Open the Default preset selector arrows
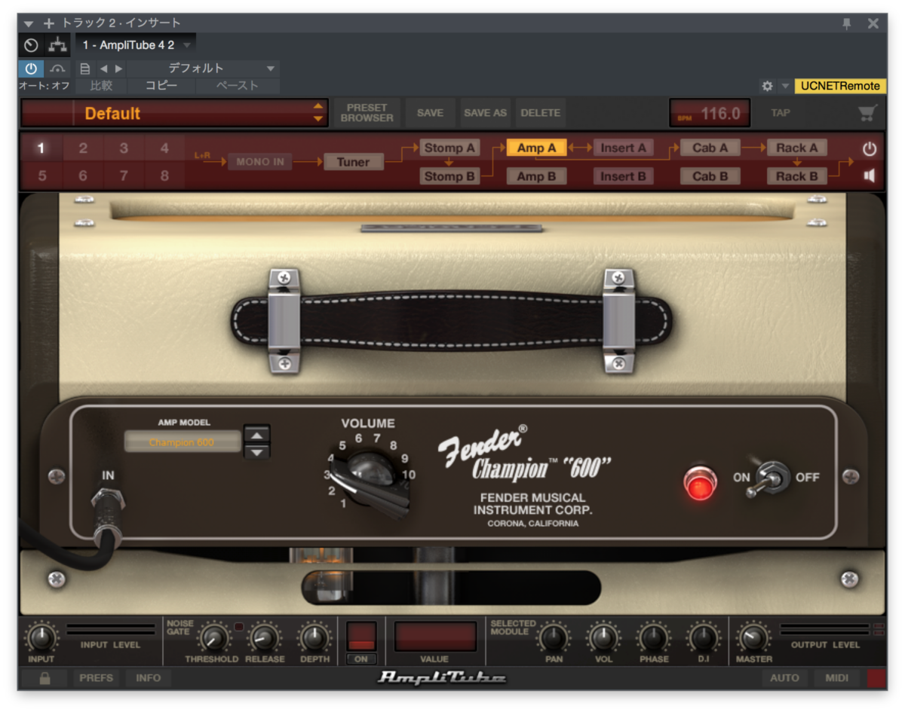905x712 pixels. (318, 113)
